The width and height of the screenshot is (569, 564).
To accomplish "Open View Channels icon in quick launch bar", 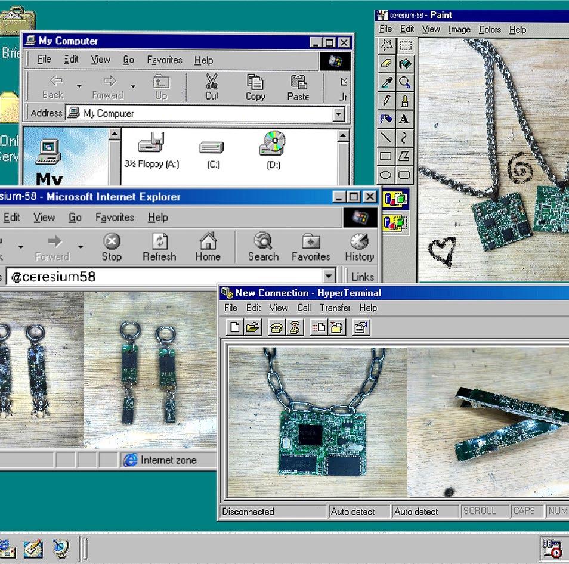I will coord(61,548).
